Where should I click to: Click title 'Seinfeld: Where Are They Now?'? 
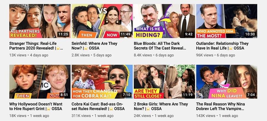pyautogui.click(x=95, y=46)
